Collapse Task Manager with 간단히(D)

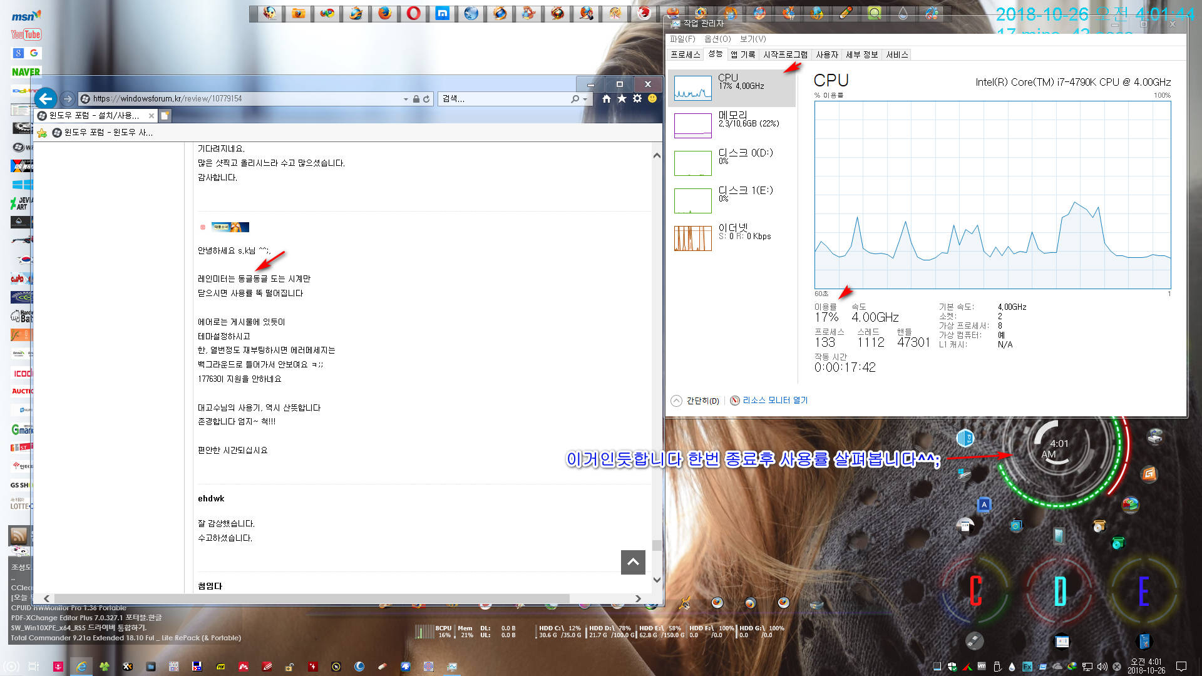pos(695,401)
